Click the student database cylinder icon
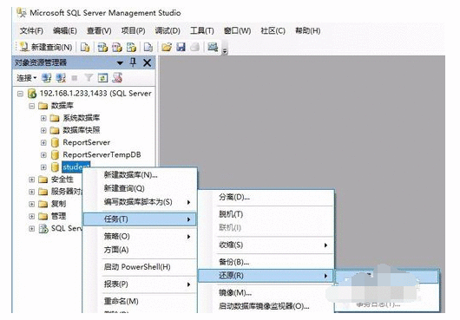 pyautogui.click(x=55, y=167)
